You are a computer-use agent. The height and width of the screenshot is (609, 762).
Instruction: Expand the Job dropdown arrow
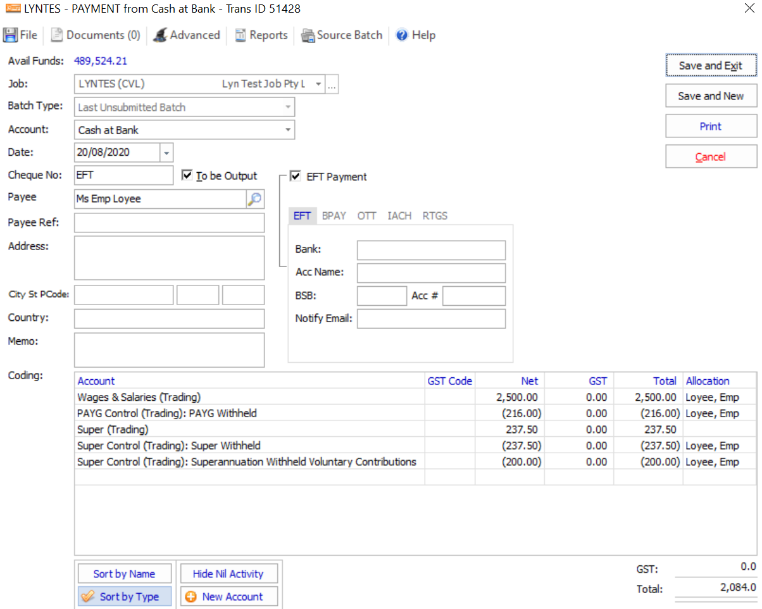pyautogui.click(x=318, y=84)
